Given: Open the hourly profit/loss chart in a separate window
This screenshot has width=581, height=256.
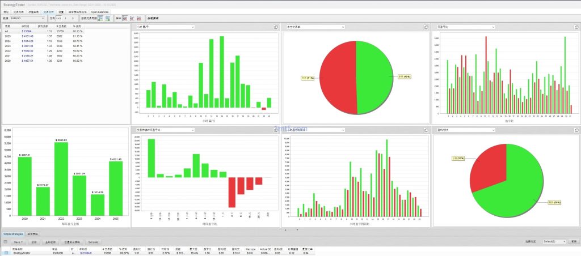Looking at the screenshot, I should (x=276, y=27).
